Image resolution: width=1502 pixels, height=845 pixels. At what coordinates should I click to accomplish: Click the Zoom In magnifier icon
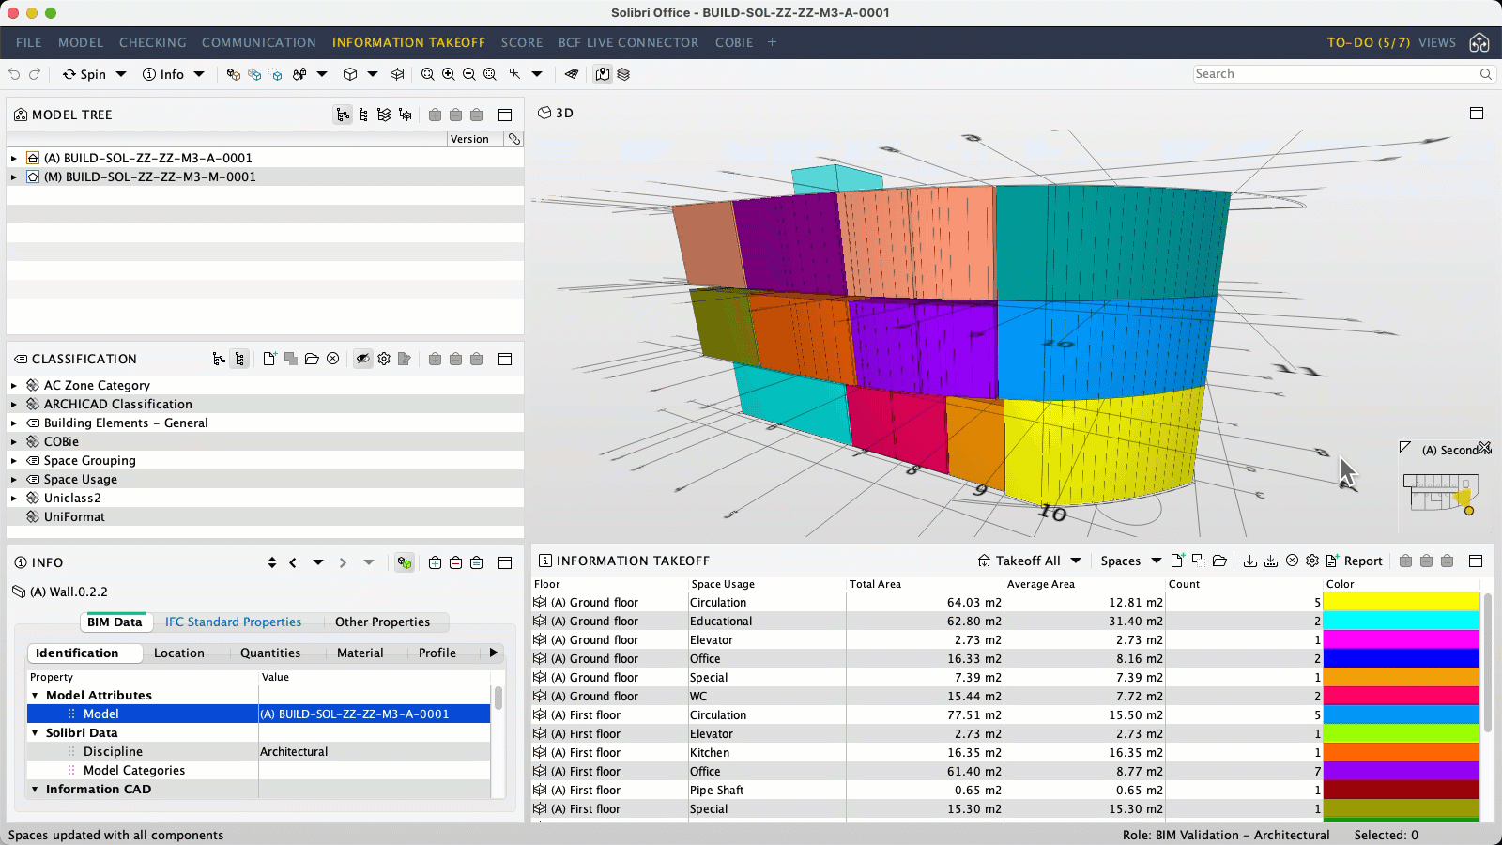[x=448, y=74]
